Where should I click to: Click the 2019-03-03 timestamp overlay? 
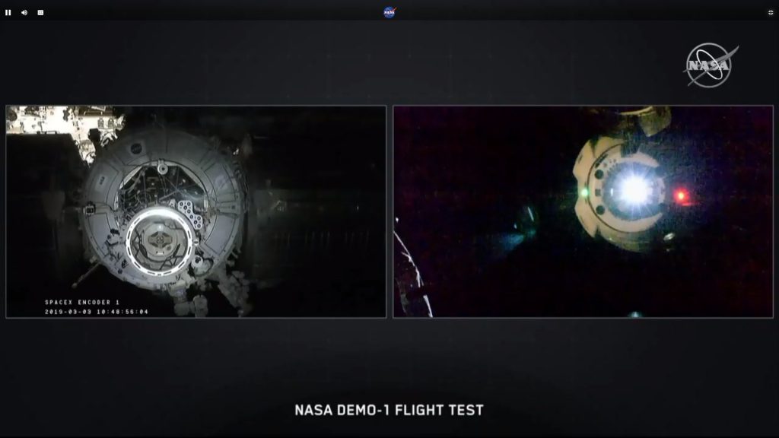[x=97, y=311]
